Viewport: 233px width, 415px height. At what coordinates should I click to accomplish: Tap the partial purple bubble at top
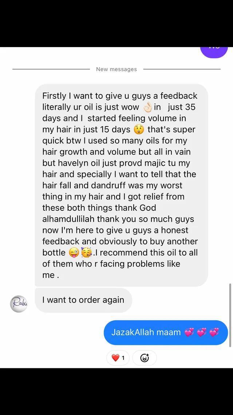(214, 52)
